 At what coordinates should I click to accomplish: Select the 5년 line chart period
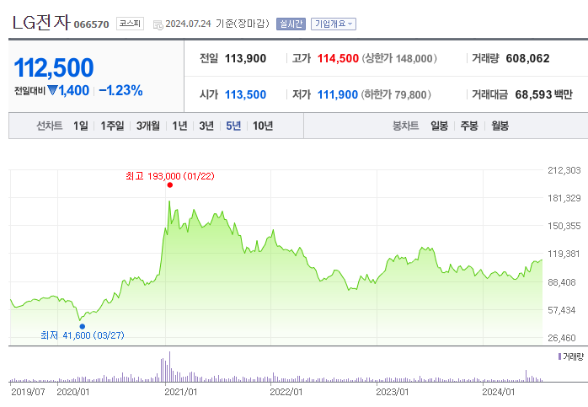point(233,126)
